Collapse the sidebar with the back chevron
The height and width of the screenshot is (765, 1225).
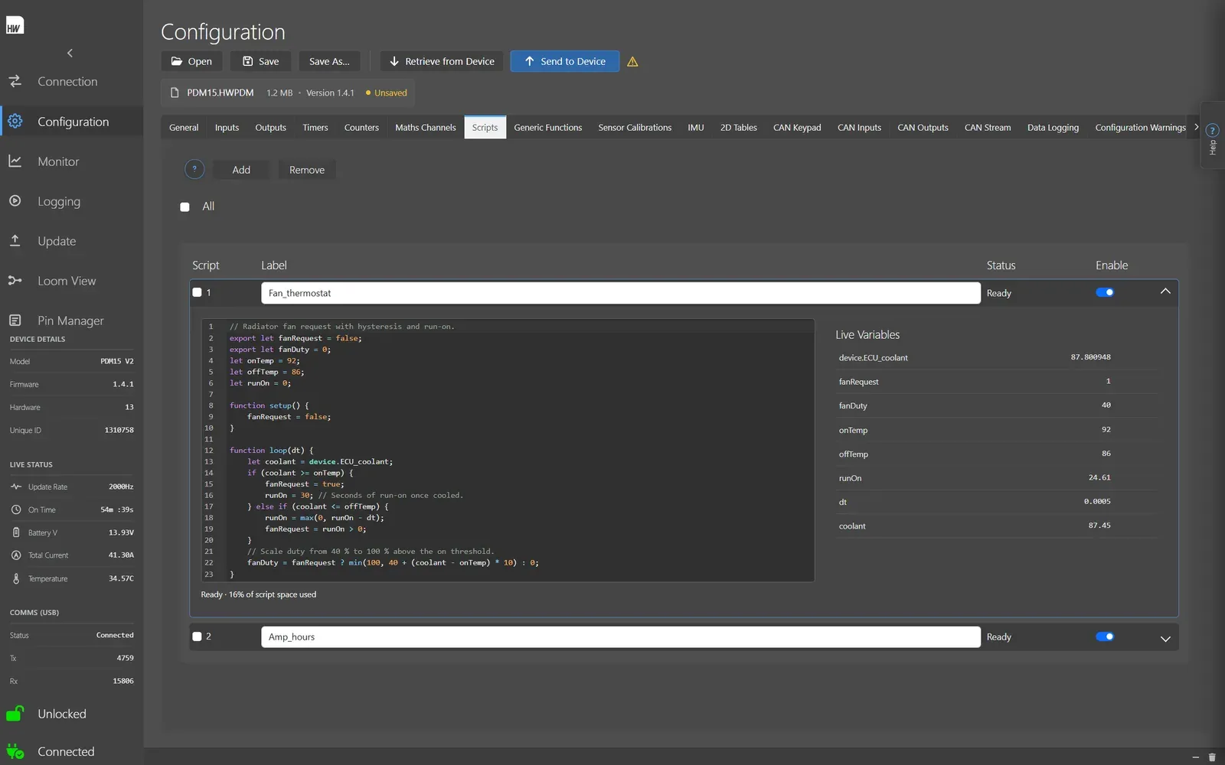[x=70, y=53]
